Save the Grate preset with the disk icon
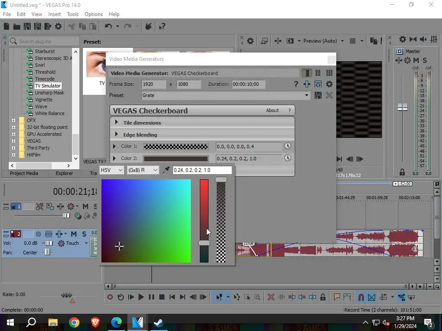The height and width of the screenshot is (331, 442). coord(318,95)
